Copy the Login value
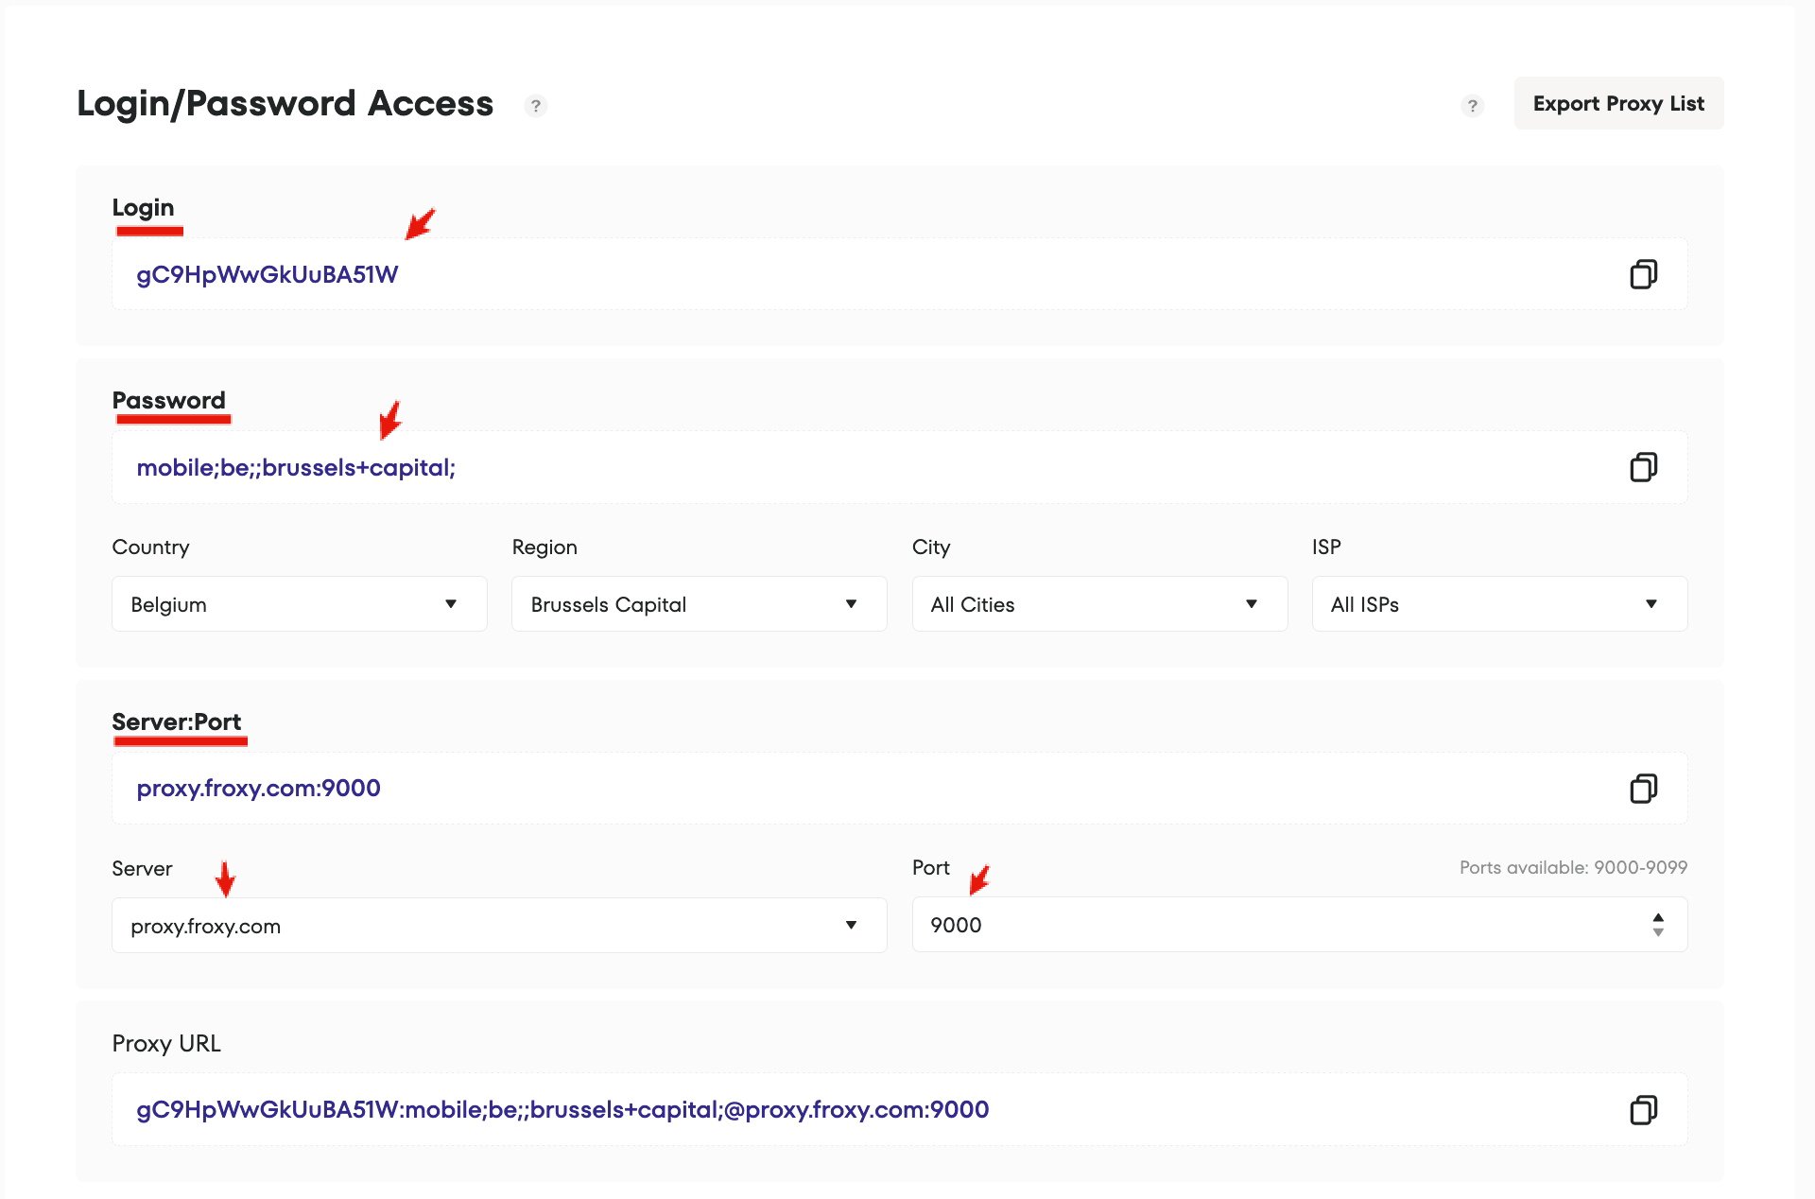The width and height of the screenshot is (1815, 1199). 1644,274
